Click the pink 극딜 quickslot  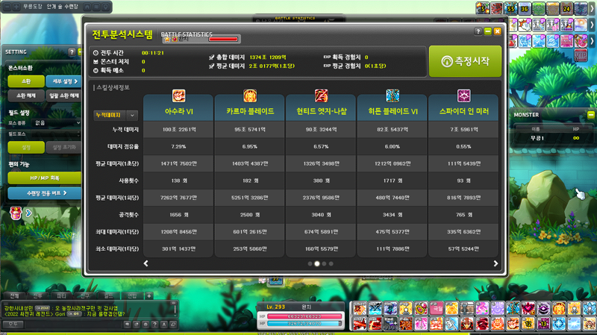436,308
